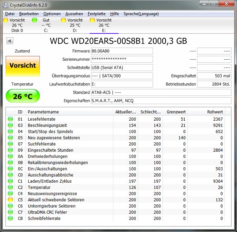Screen dimensions: 237x232
Task: Click the masked Seriennummer field
Action: point(122,59)
